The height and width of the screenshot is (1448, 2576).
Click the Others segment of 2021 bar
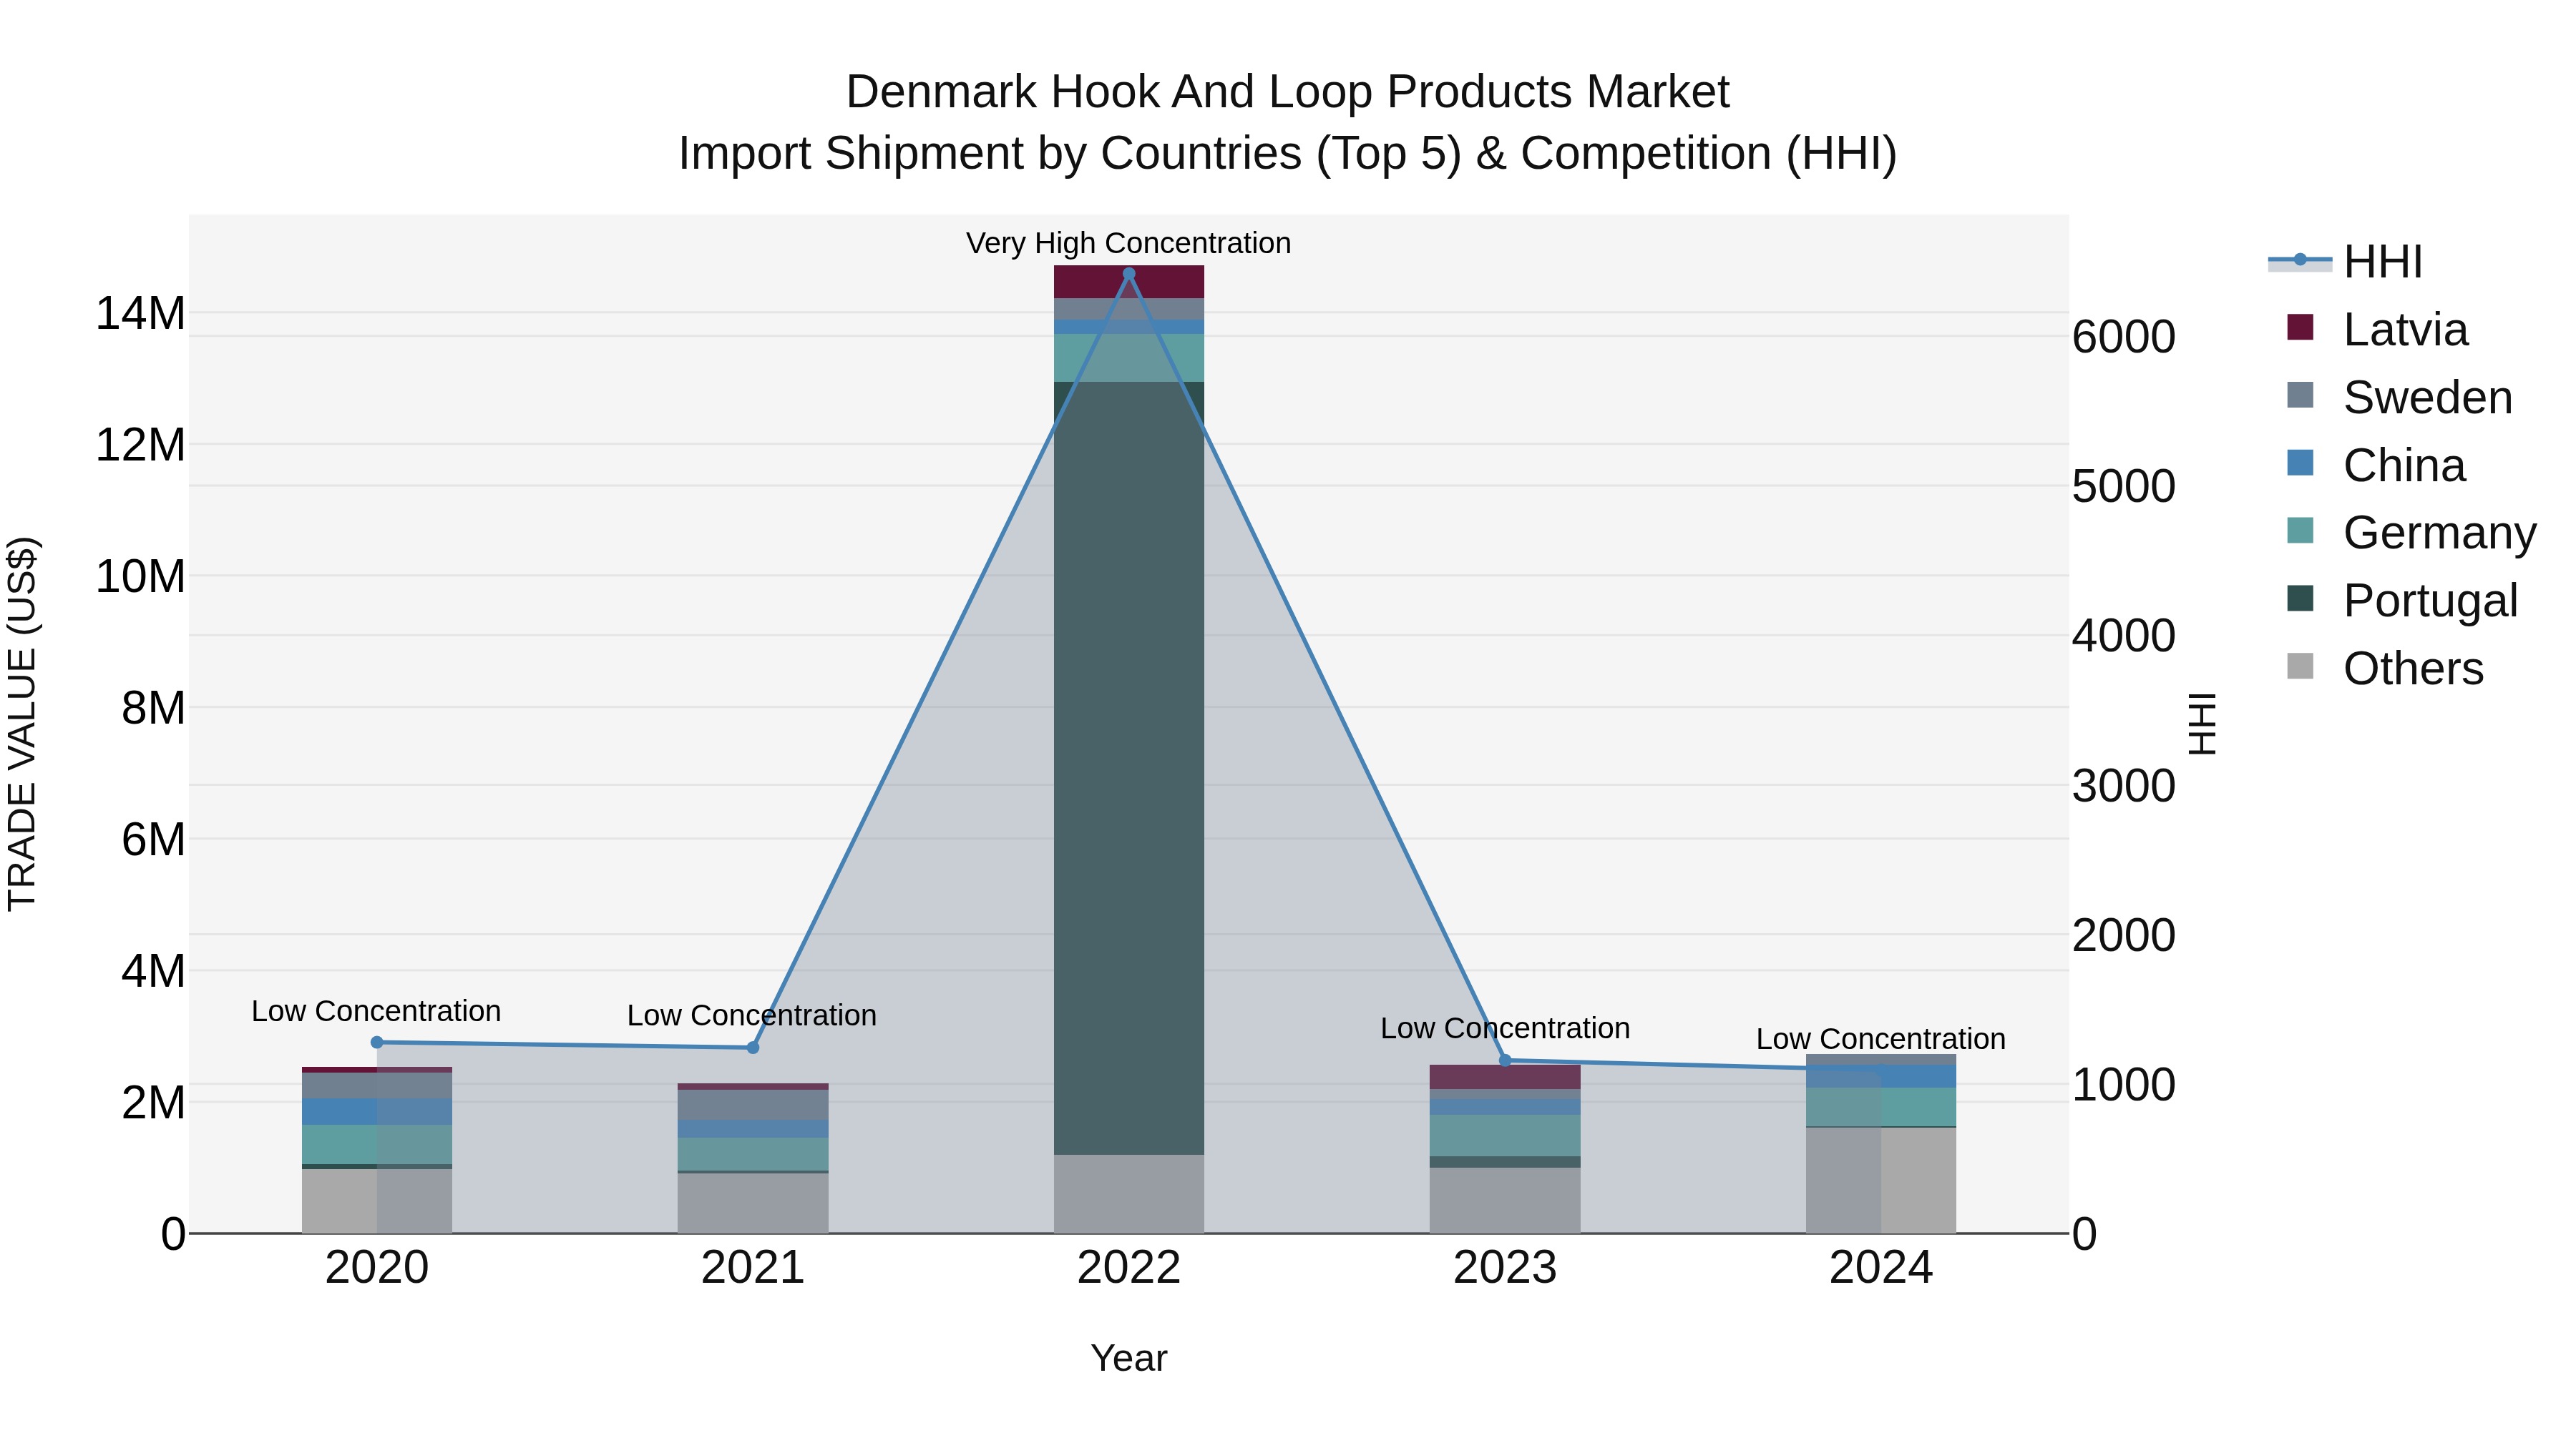point(753,1203)
